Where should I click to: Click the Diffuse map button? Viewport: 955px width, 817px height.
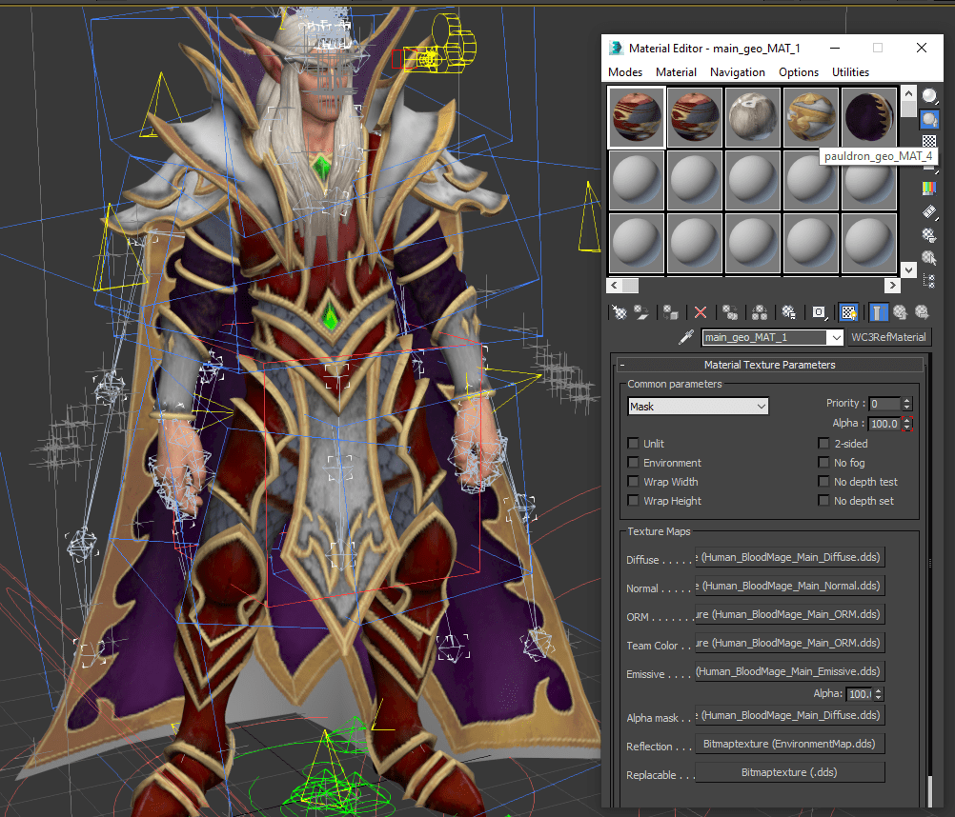tap(790, 557)
